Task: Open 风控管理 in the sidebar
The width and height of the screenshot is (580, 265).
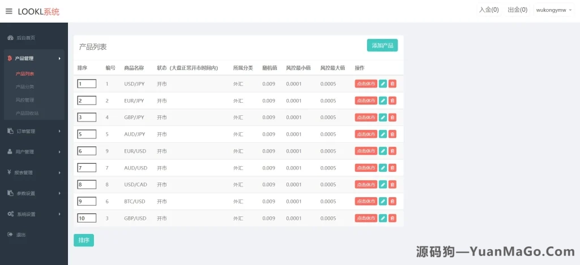Action: pos(25,100)
